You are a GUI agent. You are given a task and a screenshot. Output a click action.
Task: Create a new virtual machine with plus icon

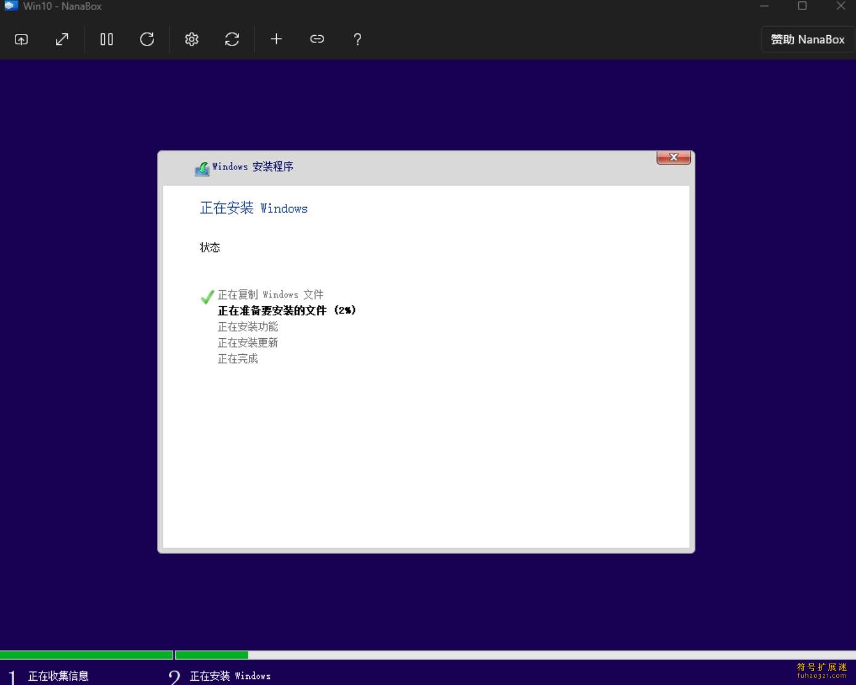(x=276, y=39)
